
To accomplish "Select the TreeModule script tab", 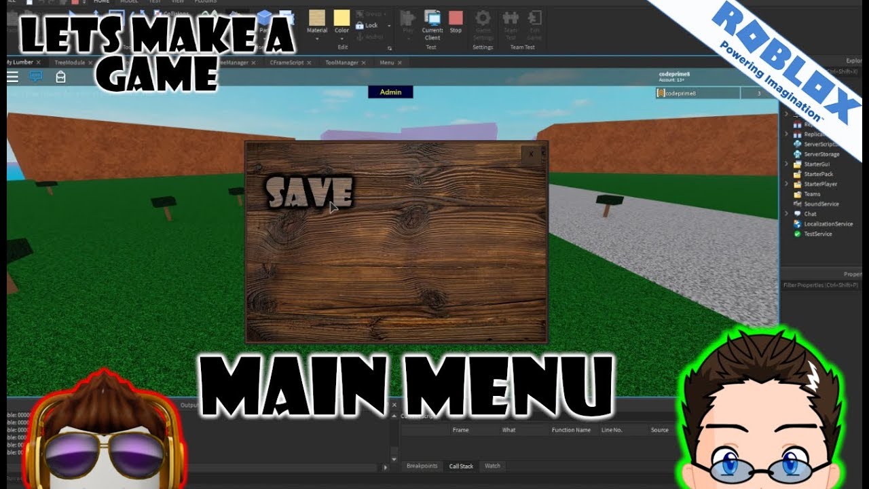I will point(69,62).
